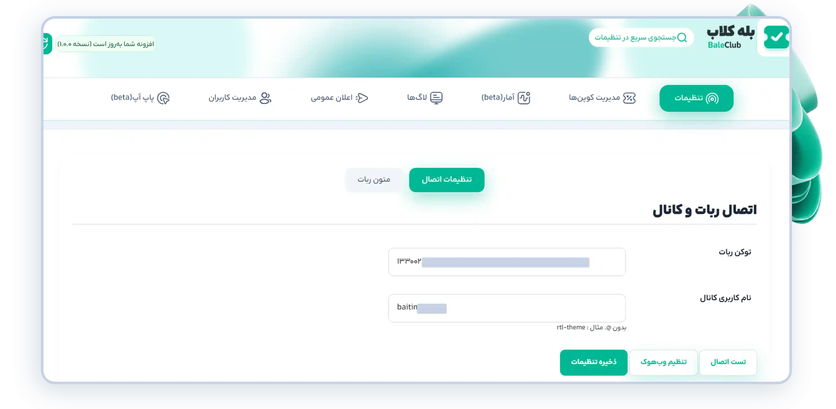The height and width of the screenshot is (409, 836).
Task: Click the اتصال ربات و کانال heading
Action: coord(704,210)
